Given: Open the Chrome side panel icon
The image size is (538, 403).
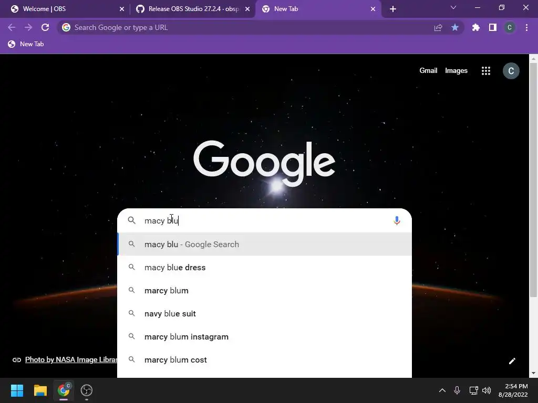Looking at the screenshot, I should (493, 27).
